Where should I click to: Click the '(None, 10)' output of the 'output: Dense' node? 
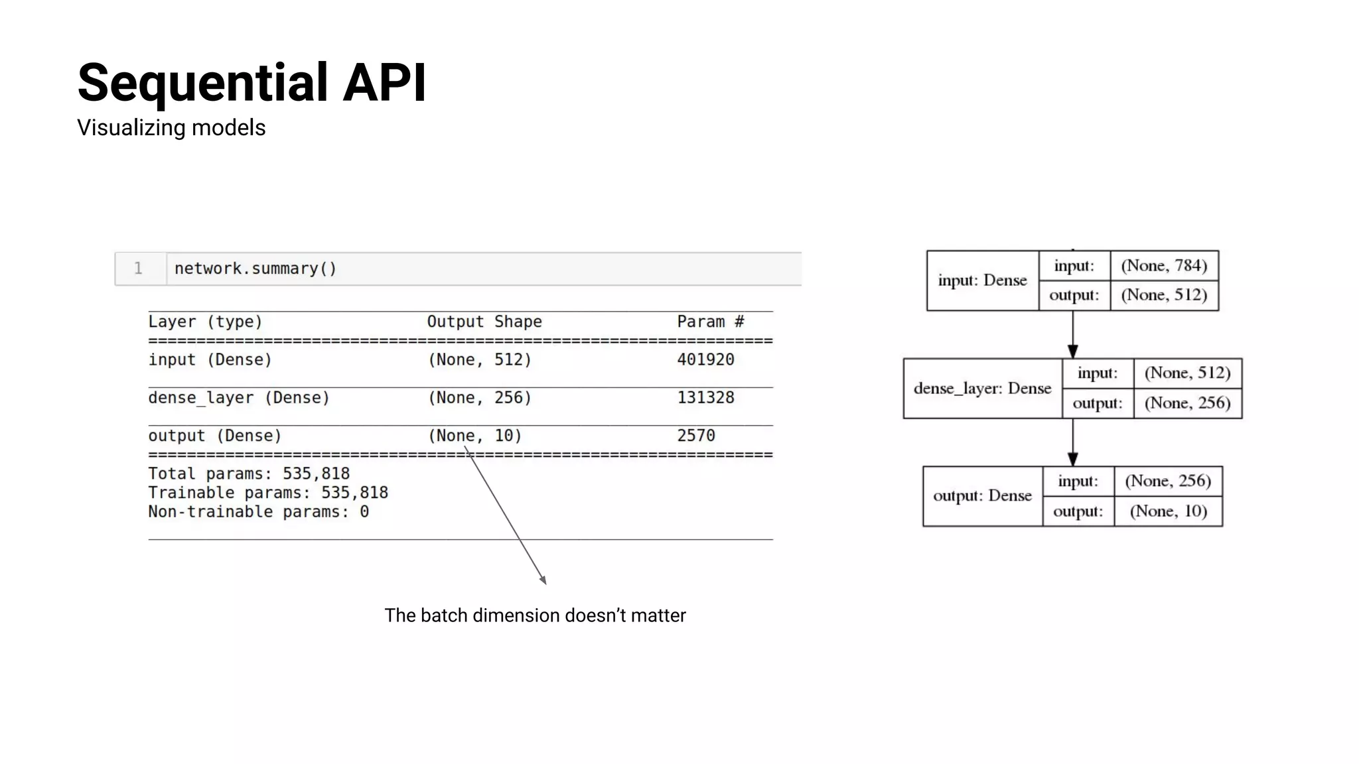[1168, 511]
